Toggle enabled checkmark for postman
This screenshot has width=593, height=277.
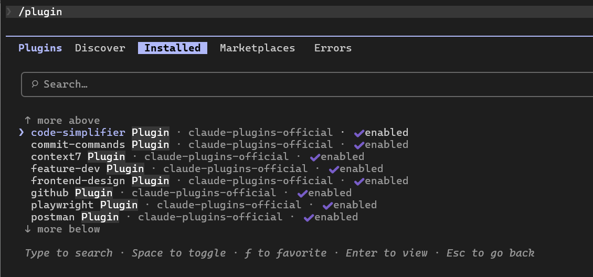click(x=309, y=217)
